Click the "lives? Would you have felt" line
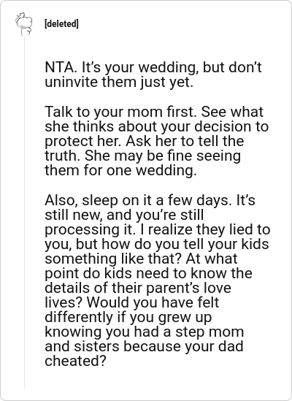The width and height of the screenshot is (292, 401). pos(132,303)
